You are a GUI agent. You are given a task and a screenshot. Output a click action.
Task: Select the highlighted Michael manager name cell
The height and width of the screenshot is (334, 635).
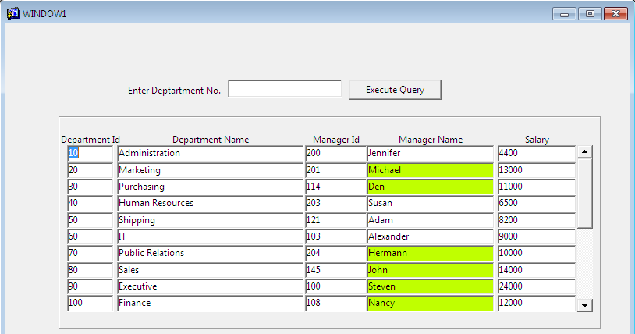(430, 170)
